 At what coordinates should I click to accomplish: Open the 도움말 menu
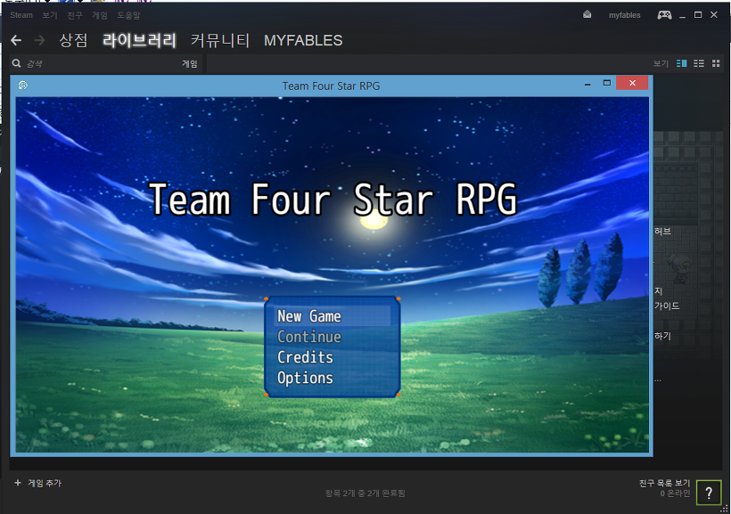coord(128,15)
